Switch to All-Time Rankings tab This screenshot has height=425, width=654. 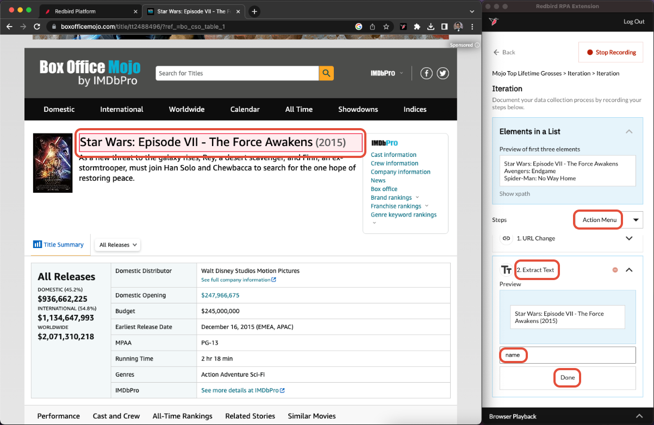pos(183,416)
